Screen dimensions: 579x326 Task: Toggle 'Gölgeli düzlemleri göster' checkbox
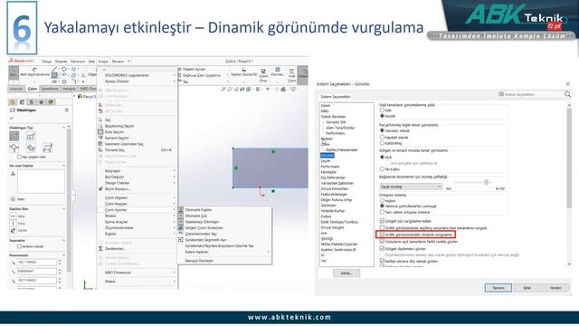click(382, 248)
